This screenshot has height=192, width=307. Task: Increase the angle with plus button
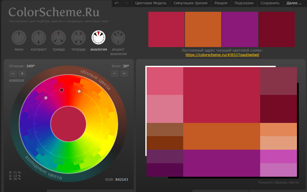pos(124,74)
